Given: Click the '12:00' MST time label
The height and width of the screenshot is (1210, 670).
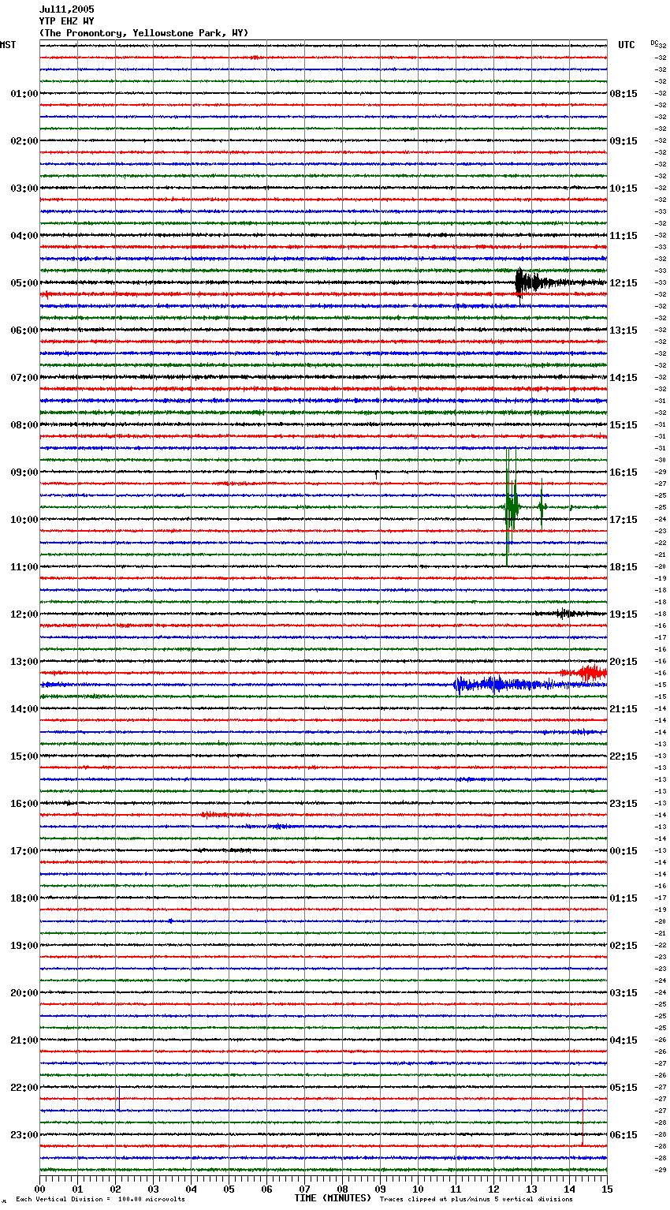Looking at the screenshot, I should pyautogui.click(x=24, y=614).
